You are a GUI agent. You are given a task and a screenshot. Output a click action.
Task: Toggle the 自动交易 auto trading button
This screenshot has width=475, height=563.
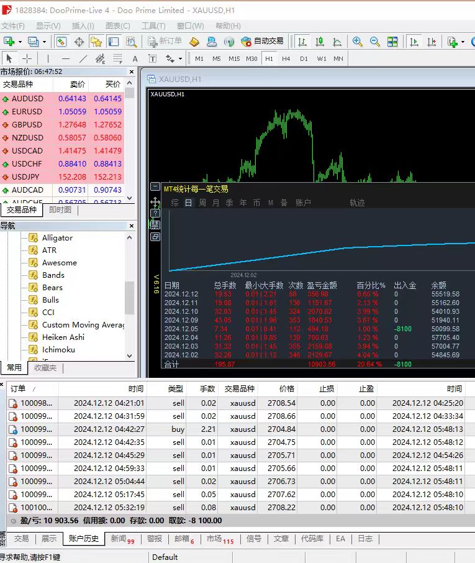pos(262,42)
